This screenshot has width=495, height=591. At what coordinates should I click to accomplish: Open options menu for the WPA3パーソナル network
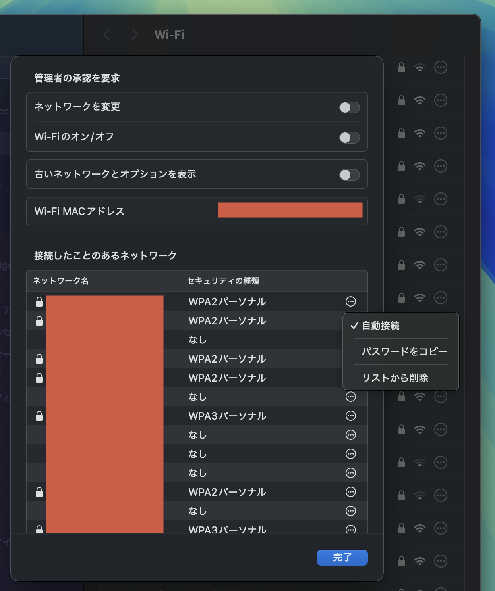(351, 416)
